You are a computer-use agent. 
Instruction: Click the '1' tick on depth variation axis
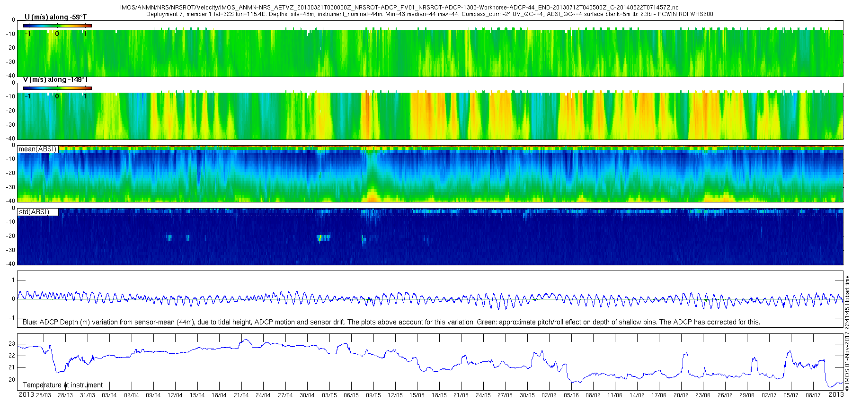[x=13, y=280]
